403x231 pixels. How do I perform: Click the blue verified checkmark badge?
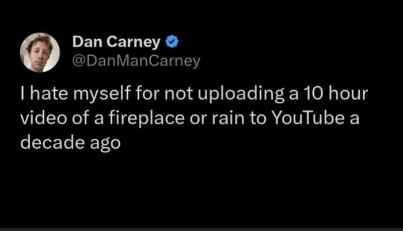pos(172,42)
